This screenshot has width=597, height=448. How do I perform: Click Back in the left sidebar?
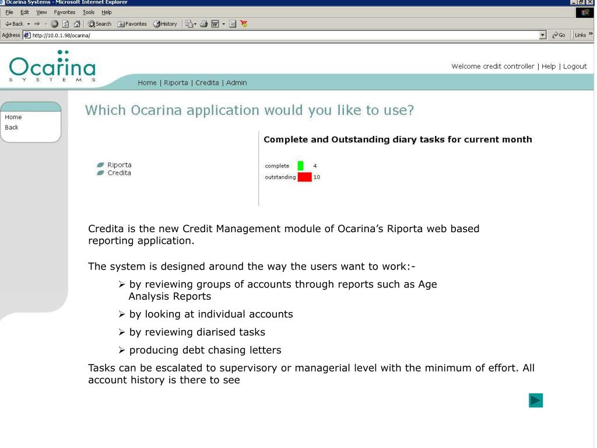click(x=12, y=127)
